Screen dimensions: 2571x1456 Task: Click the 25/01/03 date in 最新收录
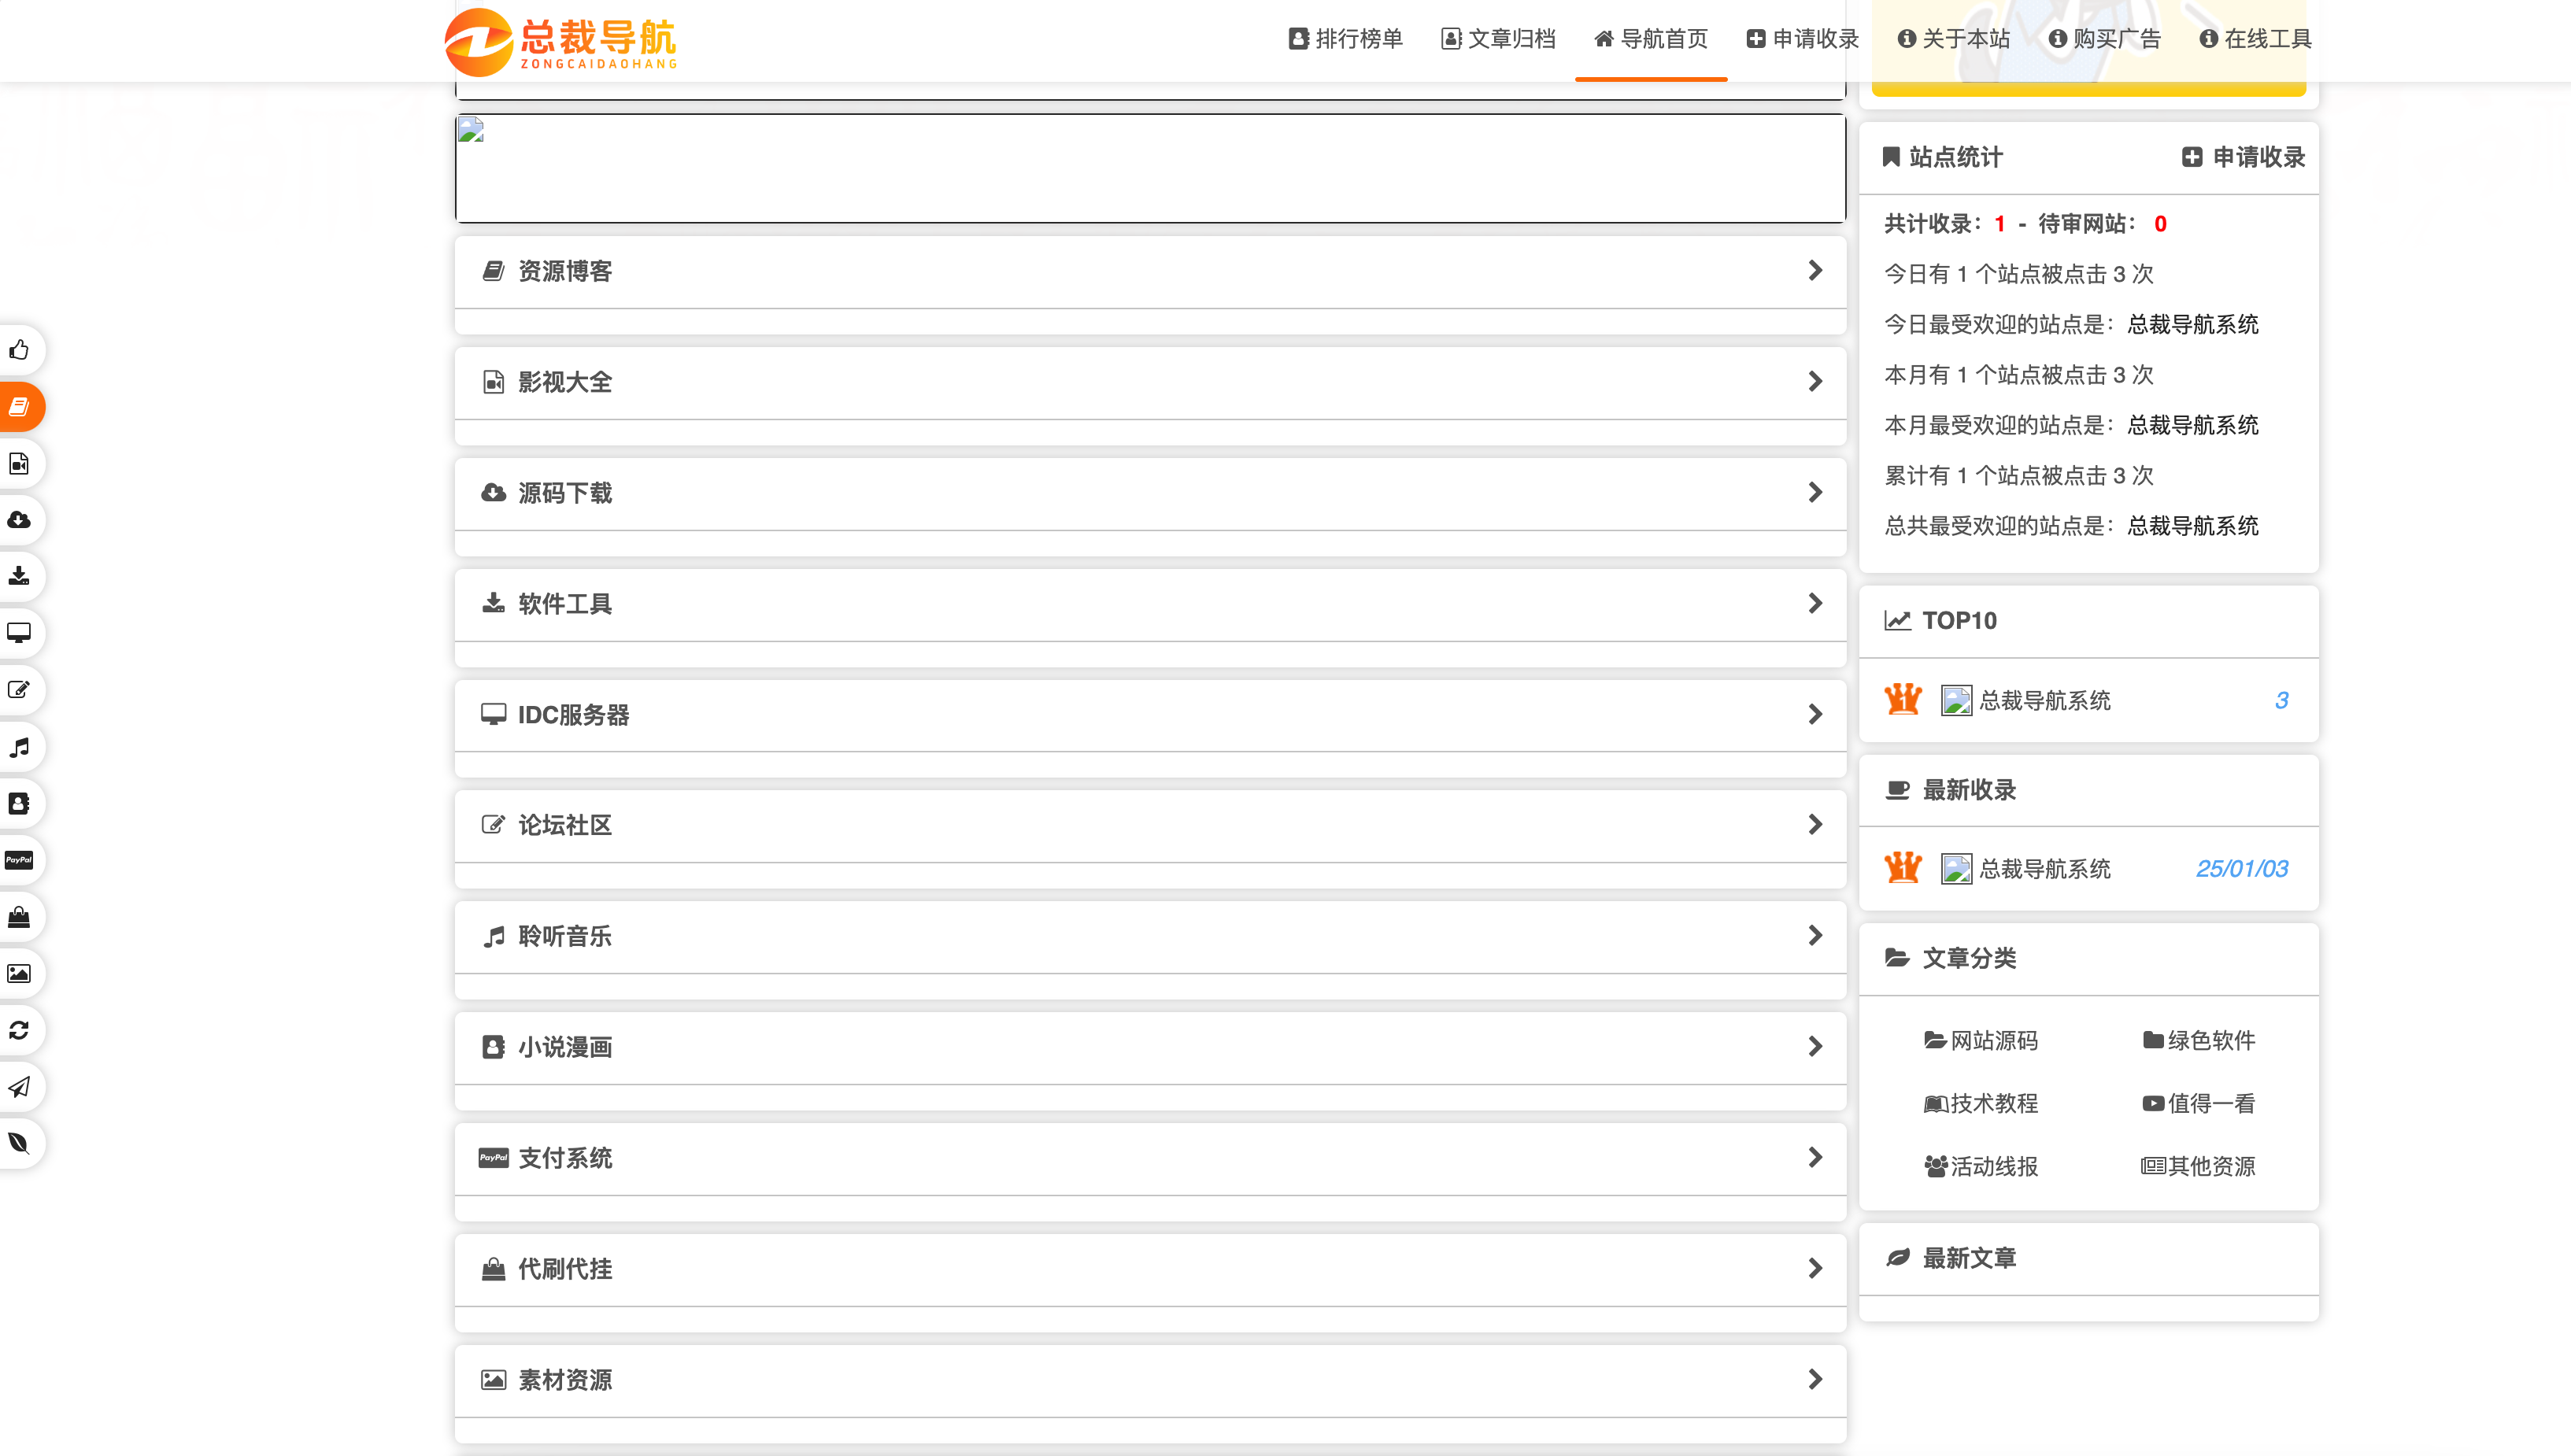coord(2242,868)
